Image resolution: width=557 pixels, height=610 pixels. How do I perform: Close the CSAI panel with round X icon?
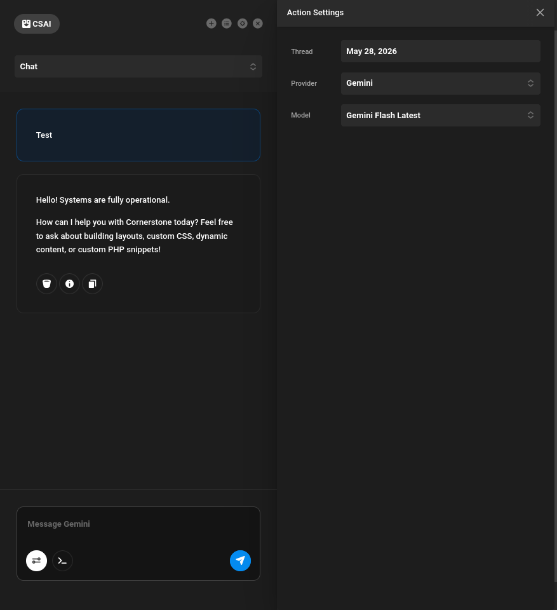258,24
